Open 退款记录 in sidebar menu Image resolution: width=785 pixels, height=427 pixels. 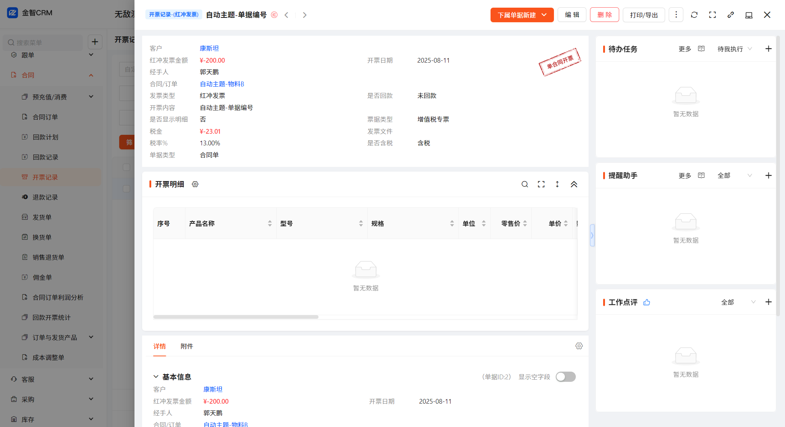pos(45,197)
